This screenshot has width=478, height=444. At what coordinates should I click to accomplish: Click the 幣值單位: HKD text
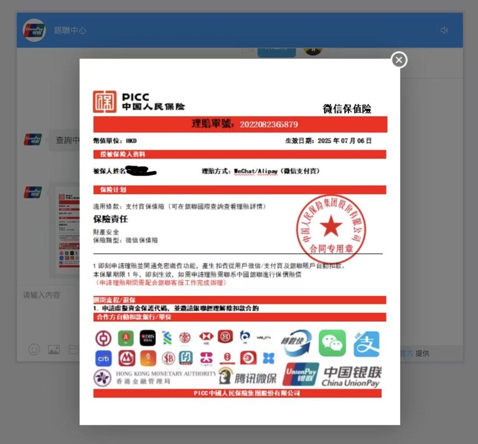[115, 141]
